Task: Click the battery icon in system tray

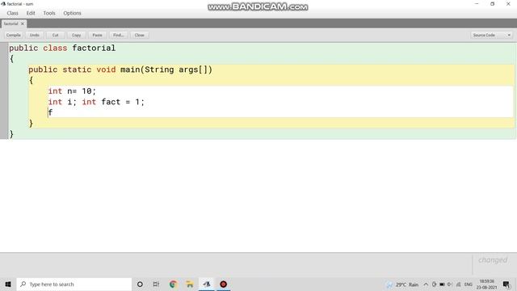Action: tap(442, 285)
